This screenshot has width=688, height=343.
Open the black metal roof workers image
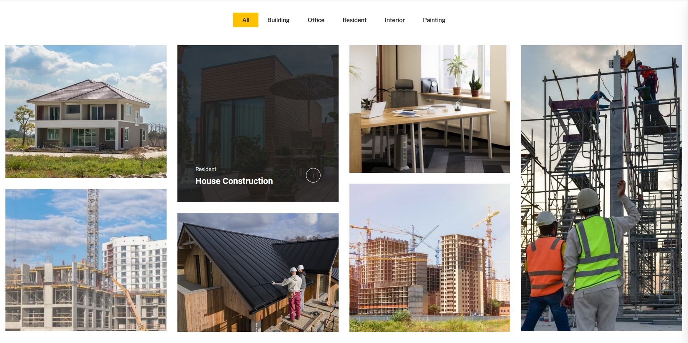click(x=258, y=272)
